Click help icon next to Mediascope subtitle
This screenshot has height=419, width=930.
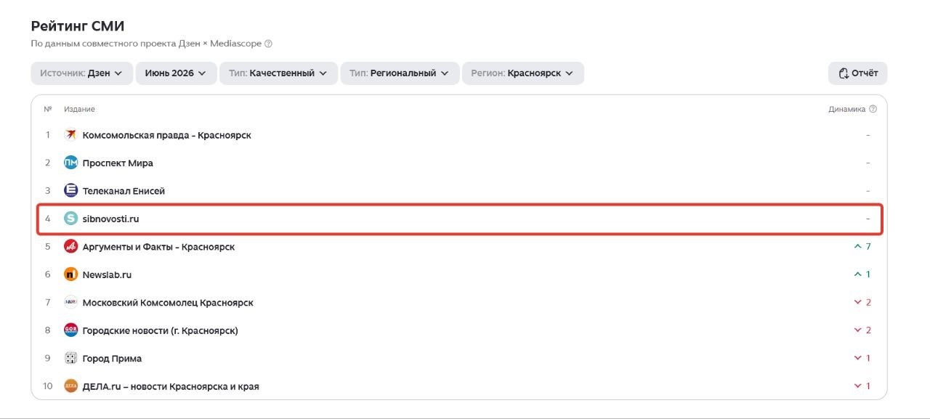coord(268,44)
